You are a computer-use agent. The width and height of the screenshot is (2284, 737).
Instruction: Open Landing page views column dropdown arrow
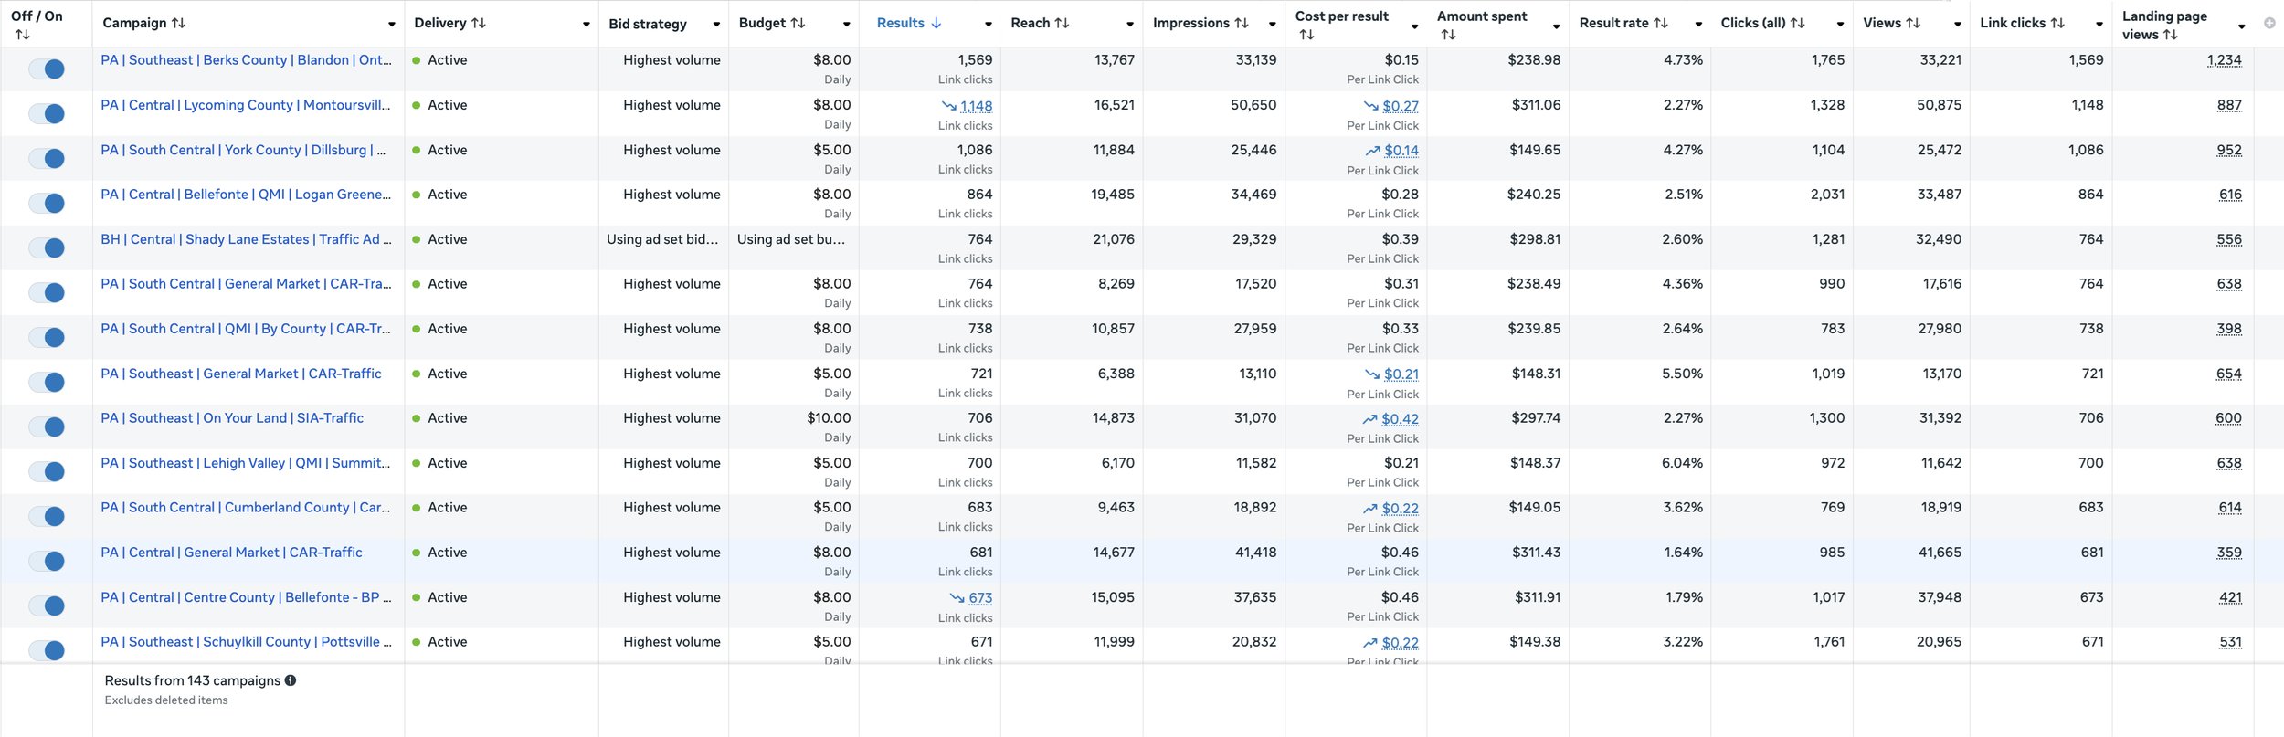(x=2242, y=26)
